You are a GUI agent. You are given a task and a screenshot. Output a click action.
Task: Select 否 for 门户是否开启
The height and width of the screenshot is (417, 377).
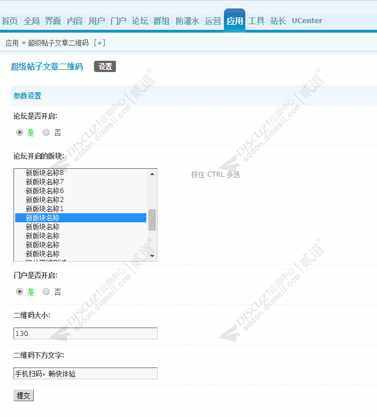click(x=46, y=292)
